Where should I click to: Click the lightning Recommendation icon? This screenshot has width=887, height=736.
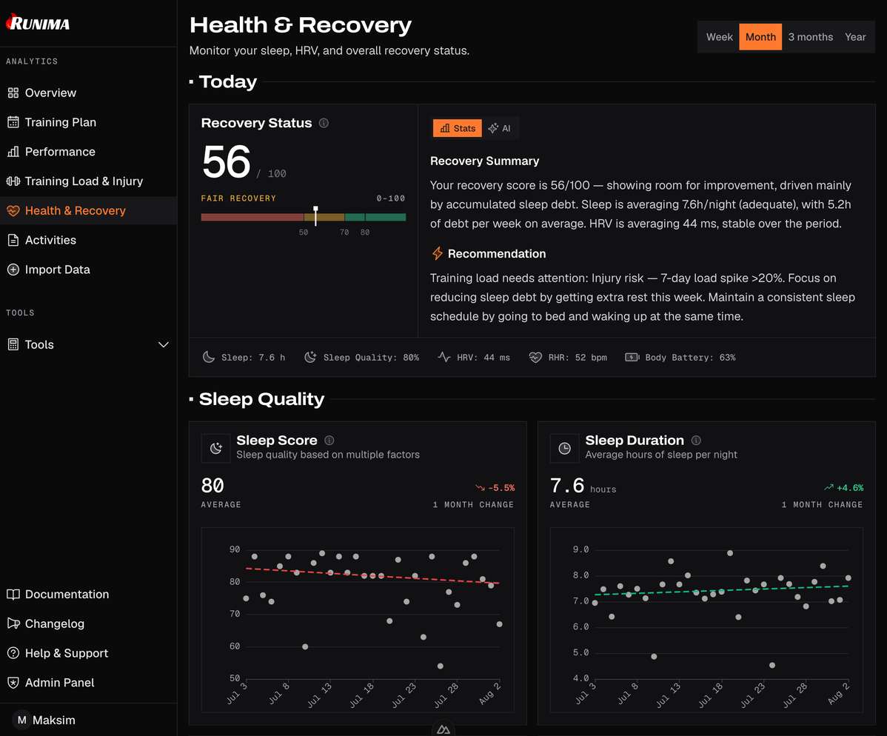tap(438, 253)
